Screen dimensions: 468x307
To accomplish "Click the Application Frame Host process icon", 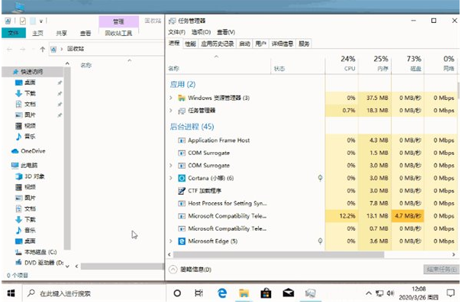I will point(181,141).
